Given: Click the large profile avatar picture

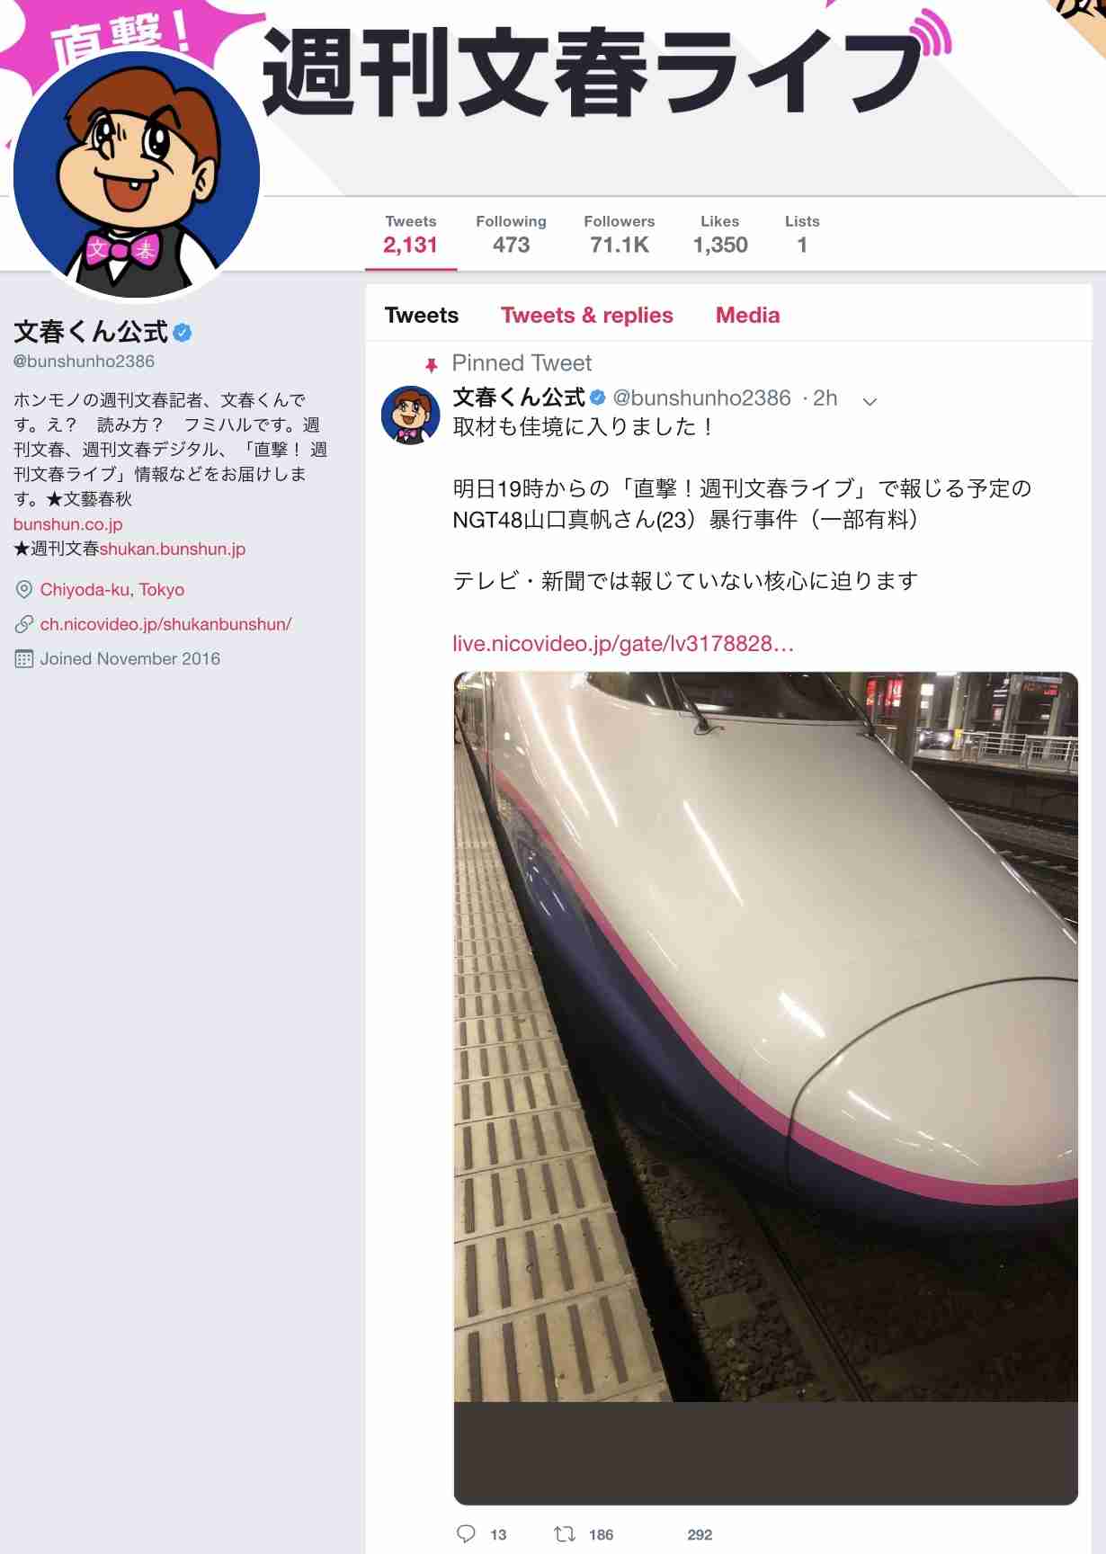Looking at the screenshot, I should pos(137,174).
